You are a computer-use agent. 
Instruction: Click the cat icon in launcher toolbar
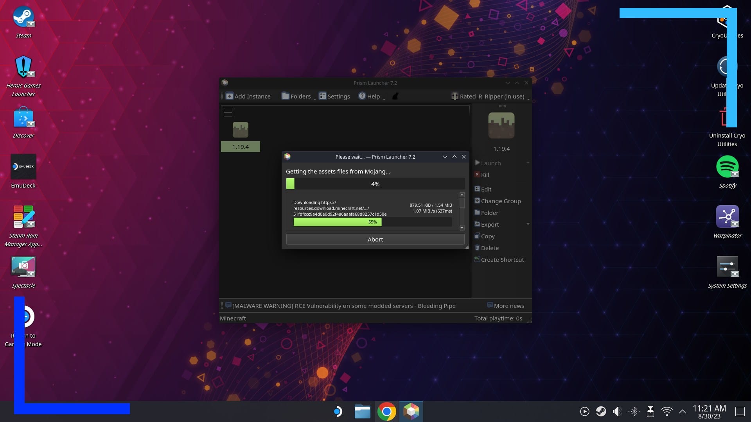(395, 96)
